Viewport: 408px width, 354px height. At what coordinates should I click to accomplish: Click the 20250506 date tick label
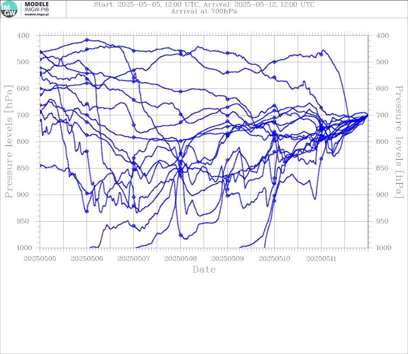[x=87, y=259]
